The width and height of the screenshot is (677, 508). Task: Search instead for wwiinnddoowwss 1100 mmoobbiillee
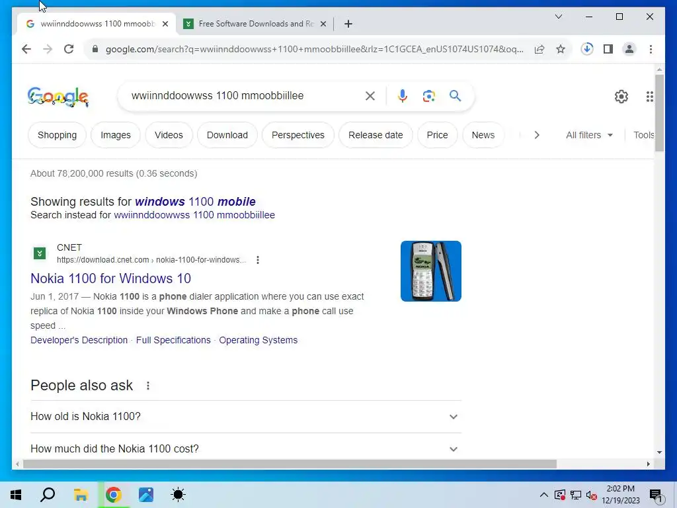click(194, 215)
